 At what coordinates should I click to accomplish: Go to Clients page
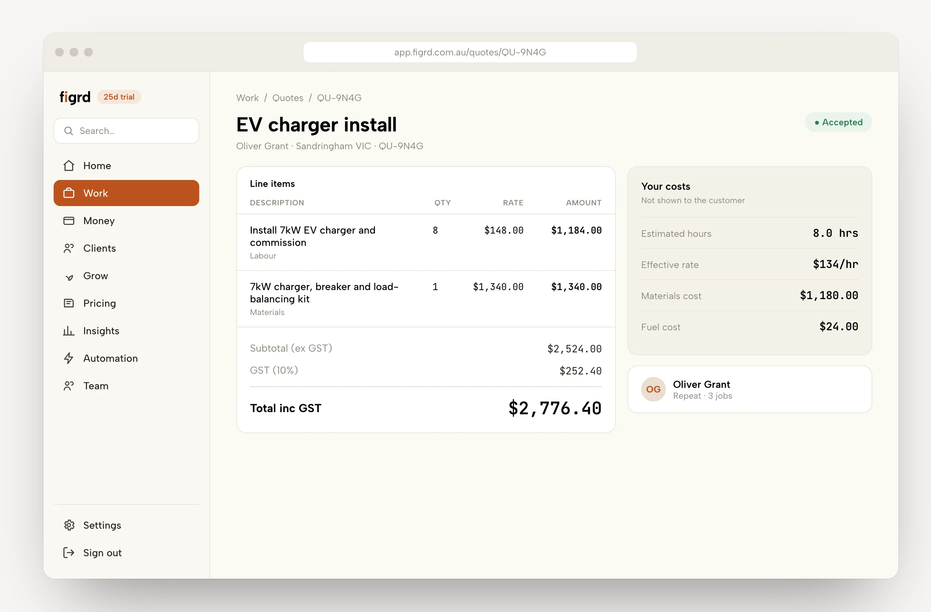pyautogui.click(x=126, y=248)
